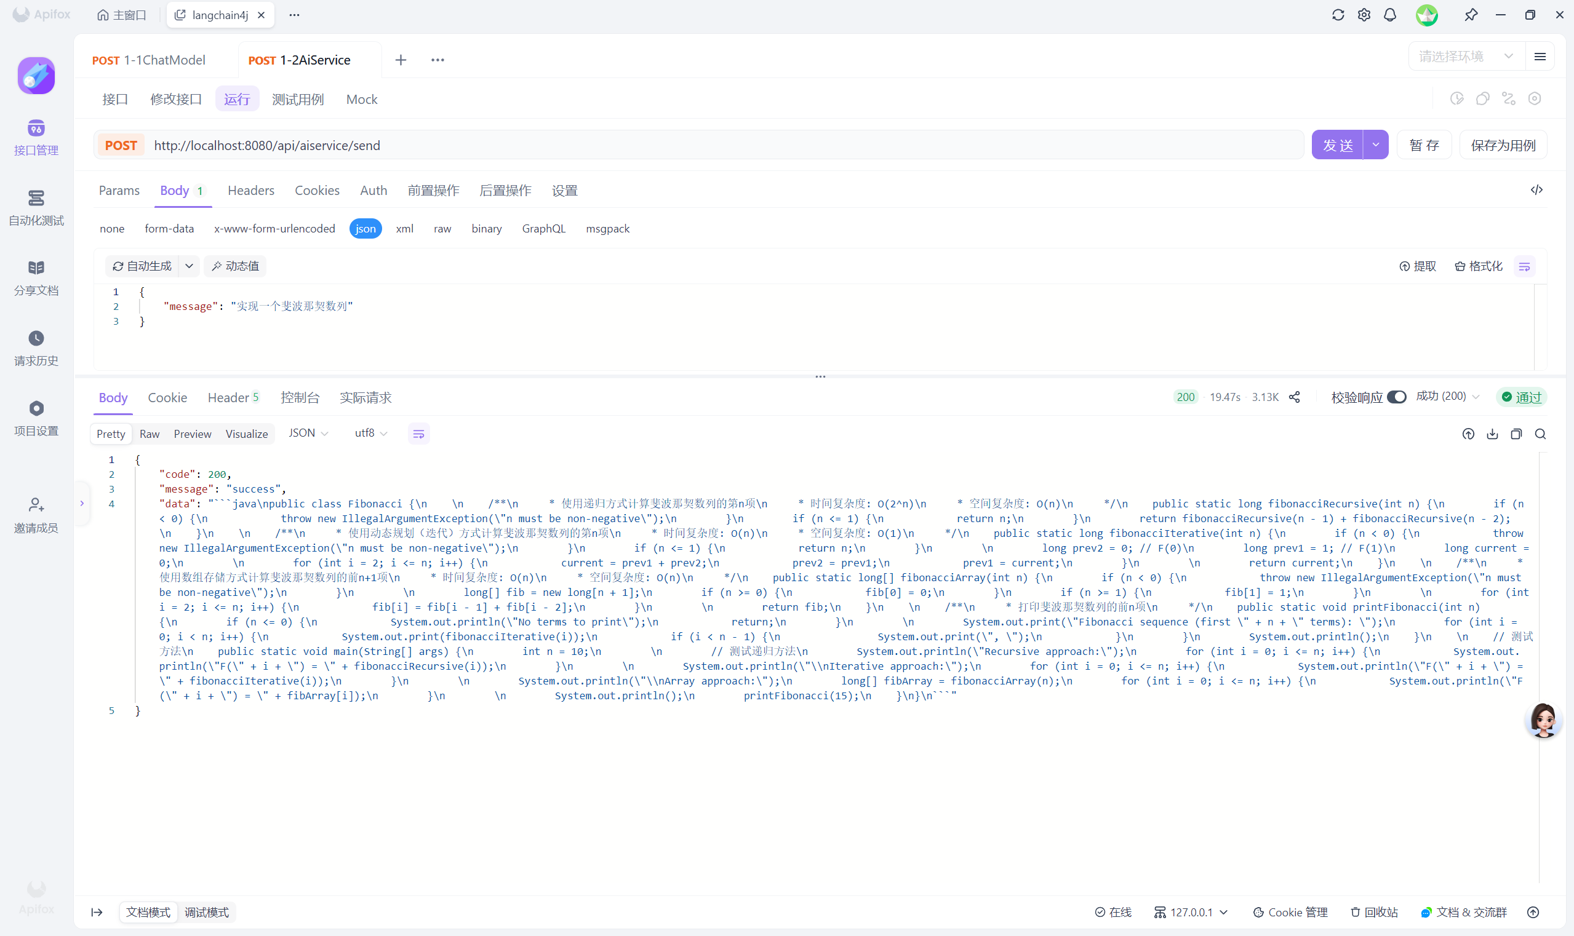The image size is (1574, 936).
Task: Toggle word wrap in the response viewer
Action: coord(418,434)
